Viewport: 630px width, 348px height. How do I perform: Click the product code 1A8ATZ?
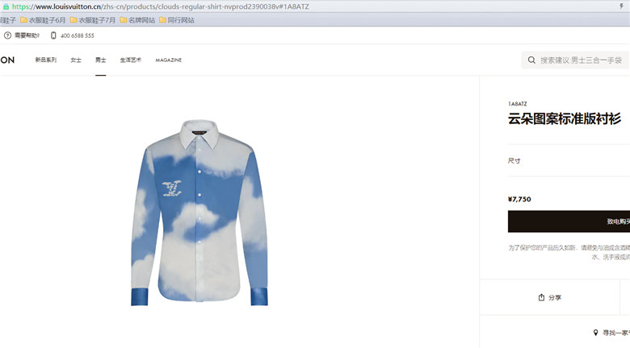pyautogui.click(x=518, y=104)
